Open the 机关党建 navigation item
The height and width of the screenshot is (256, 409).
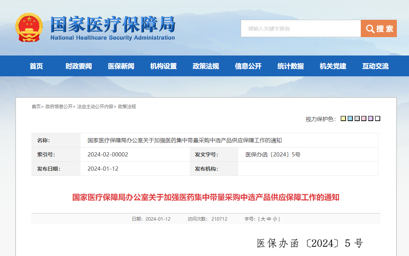coord(333,66)
